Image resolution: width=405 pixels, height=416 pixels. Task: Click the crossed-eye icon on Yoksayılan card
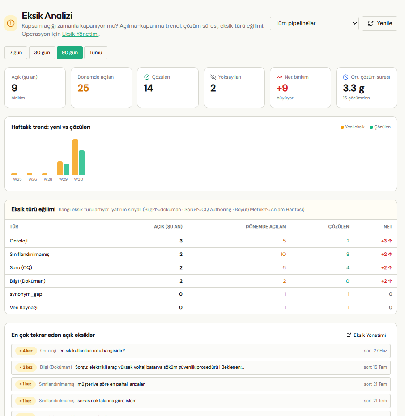coord(213,77)
